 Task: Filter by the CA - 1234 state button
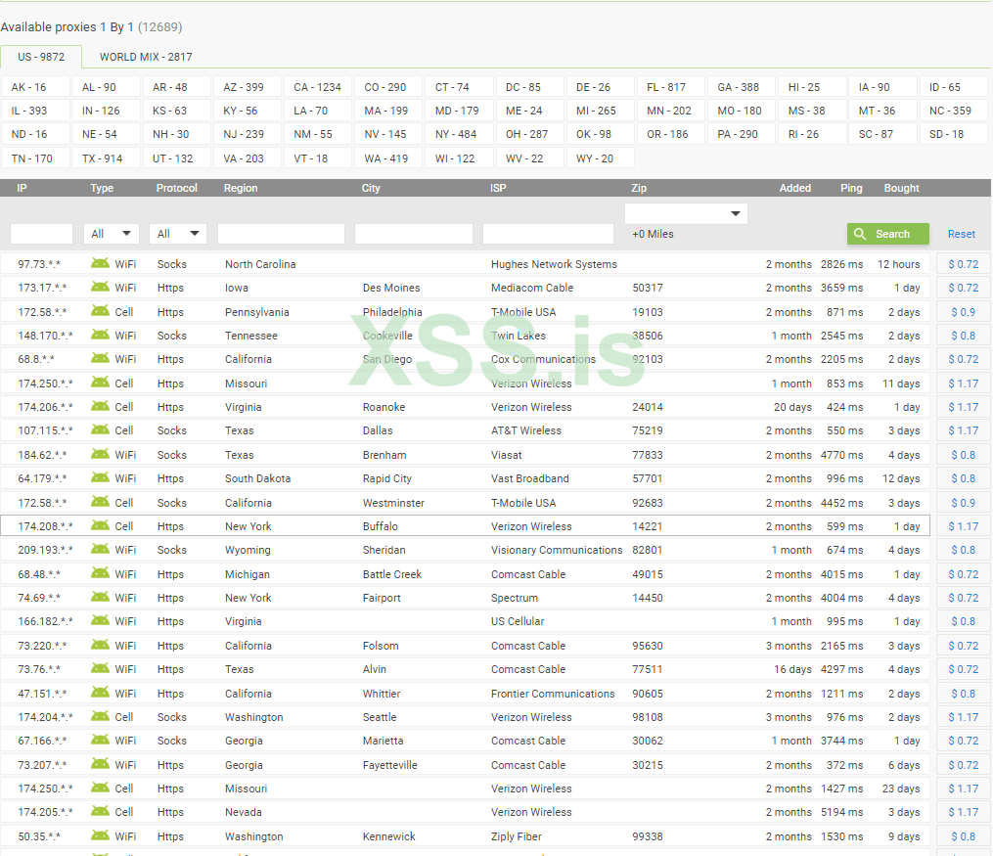(x=318, y=87)
